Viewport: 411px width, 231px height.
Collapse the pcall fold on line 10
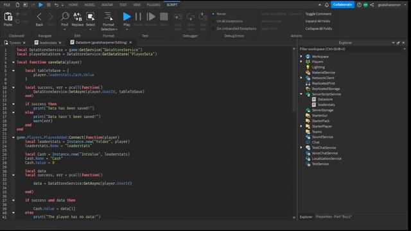[x=13, y=87]
